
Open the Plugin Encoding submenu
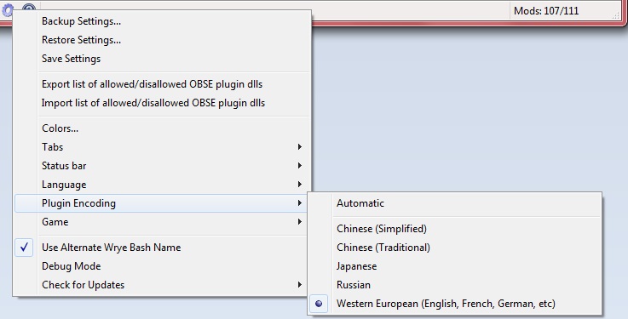[162, 203]
